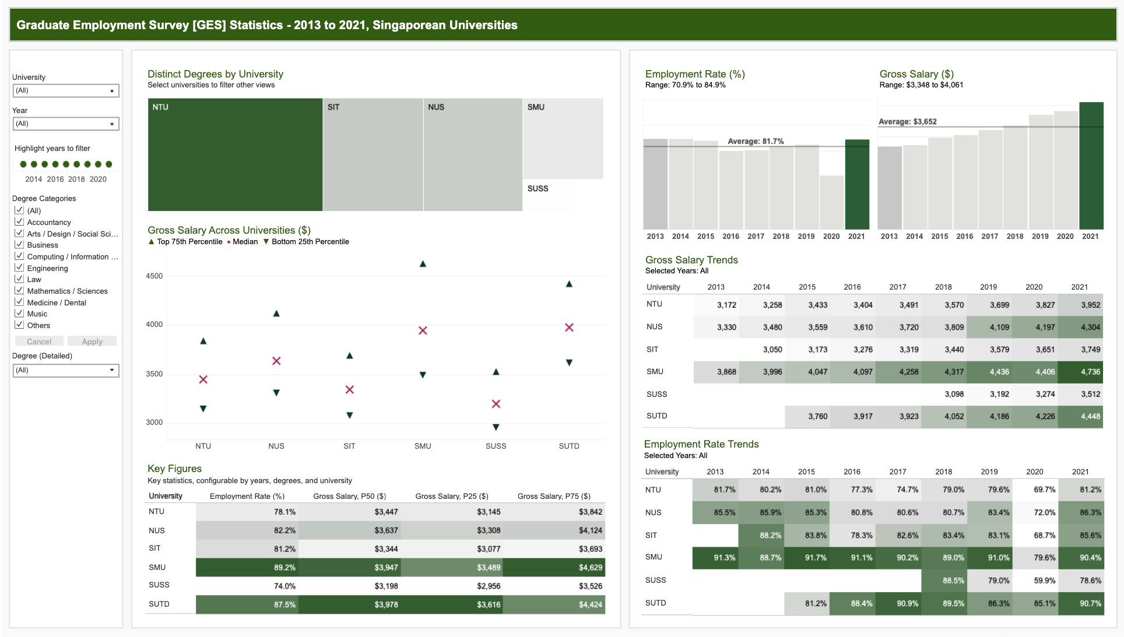Click the Apply button

92,342
